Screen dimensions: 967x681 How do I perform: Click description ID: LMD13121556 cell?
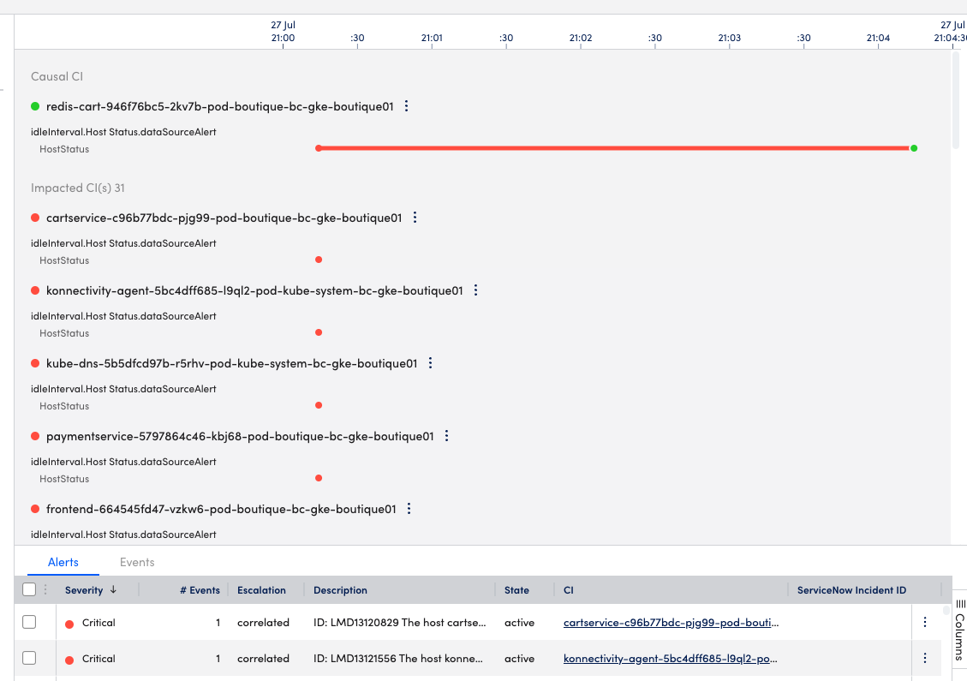click(398, 659)
